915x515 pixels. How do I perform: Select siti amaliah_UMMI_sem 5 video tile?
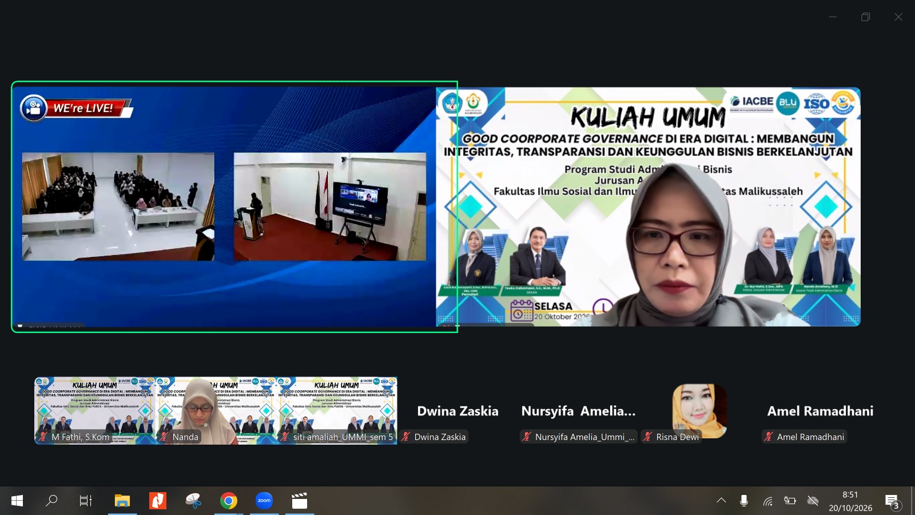click(x=337, y=411)
